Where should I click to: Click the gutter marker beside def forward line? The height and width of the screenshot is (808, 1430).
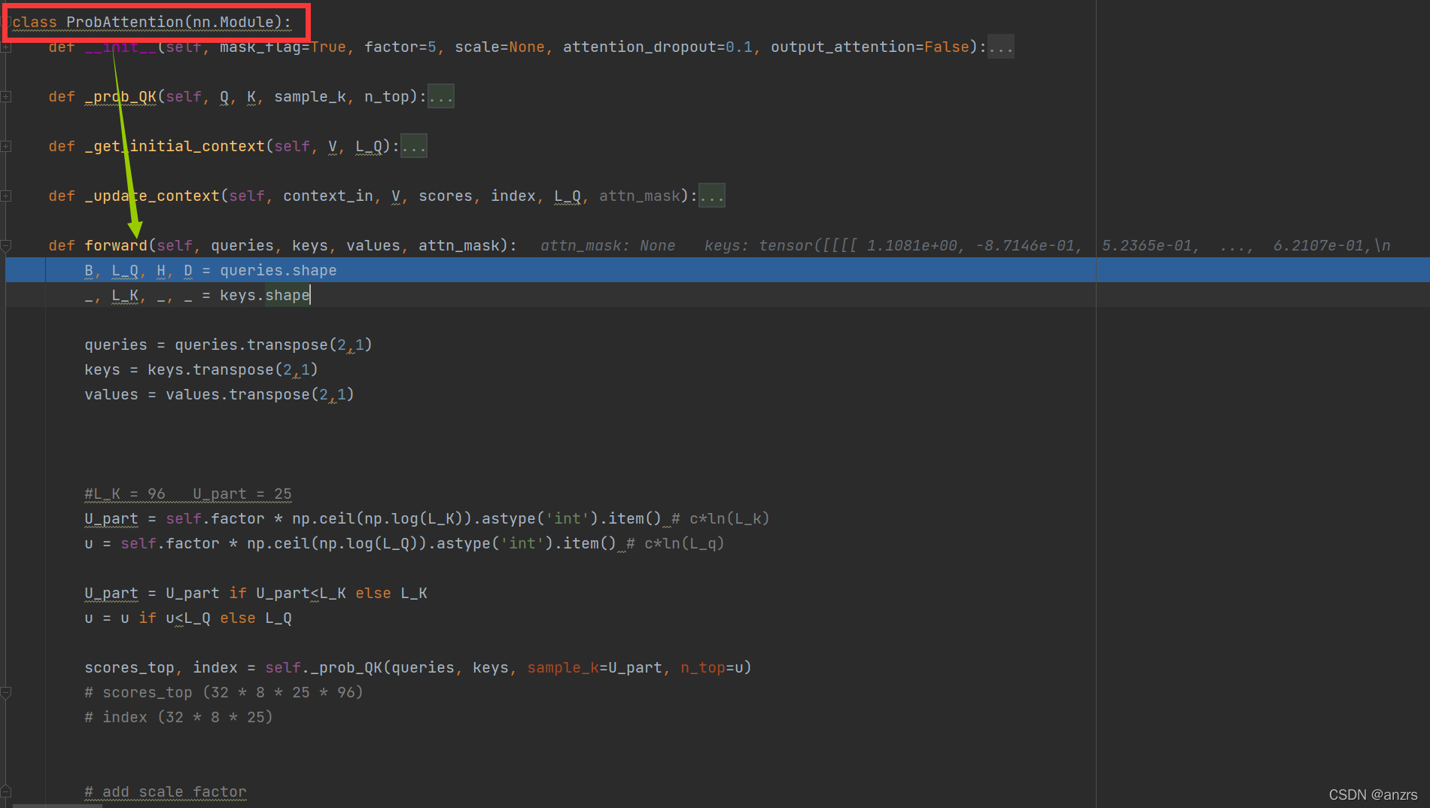click(6, 245)
